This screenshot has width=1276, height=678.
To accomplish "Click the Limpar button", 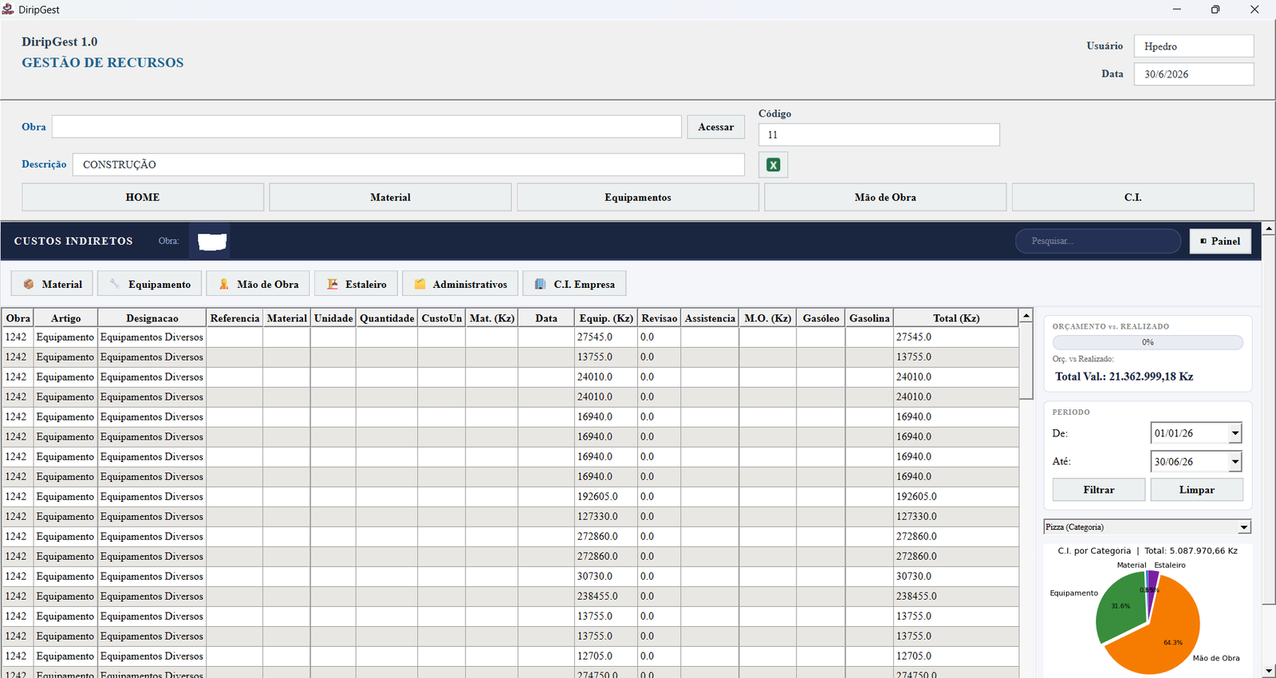I will [x=1196, y=490].
